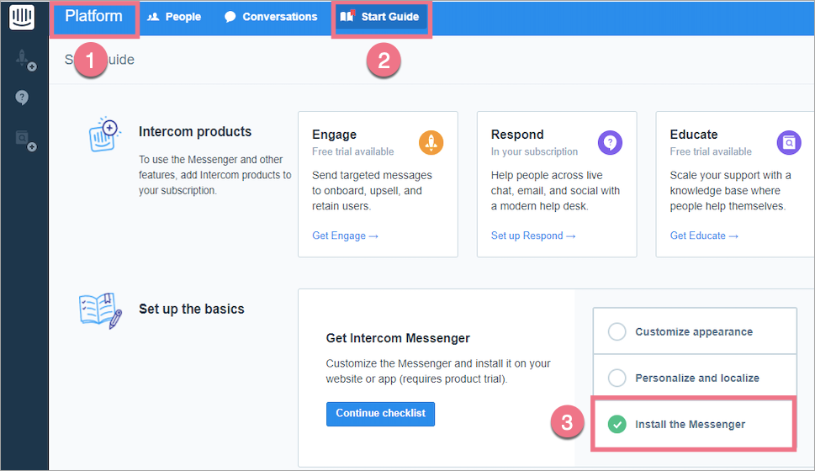Switch to the Conversations tab
Screen dimensions: 815x471
click(x=271, y=17)
